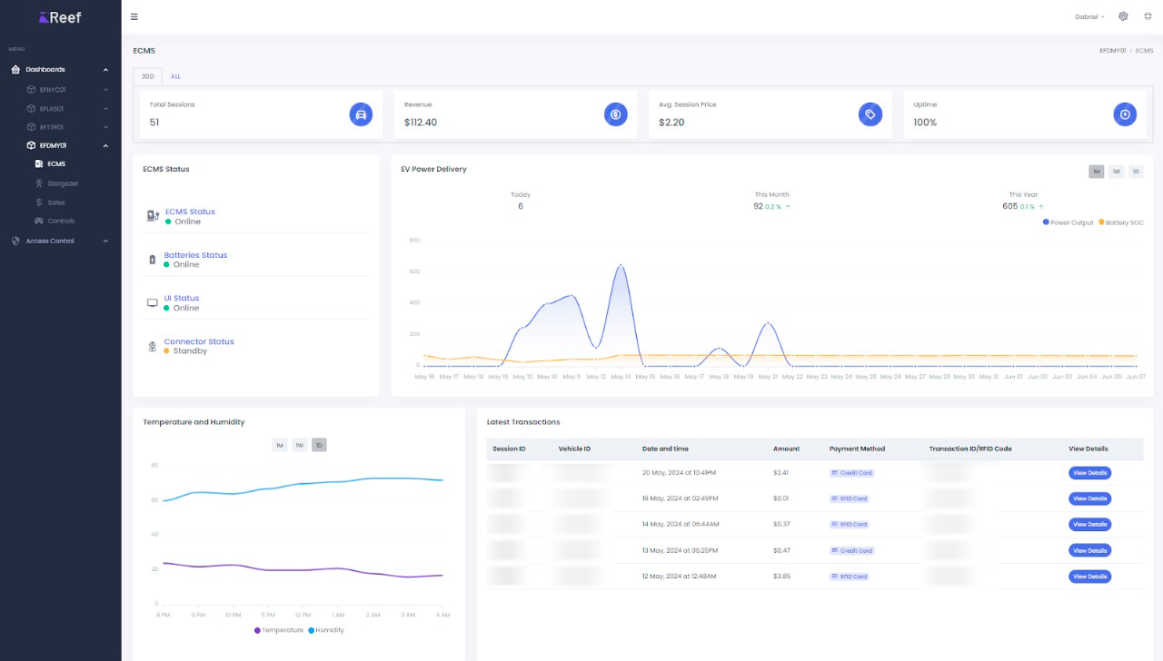Open Stargazer in the sidebar
Viewport: 1163px width, 661px height.
click(x=63, y=183)
